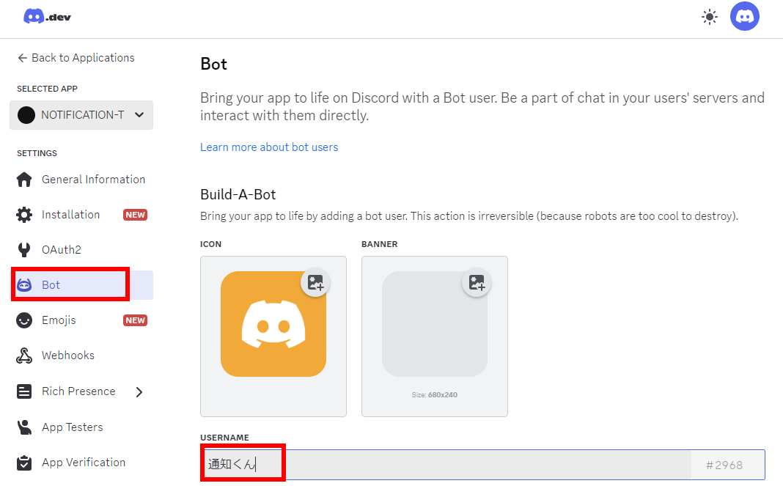The image size is (783, 486).
Task: Toggle light and dark theme with sun icon
Action: (x=709, y=16)
